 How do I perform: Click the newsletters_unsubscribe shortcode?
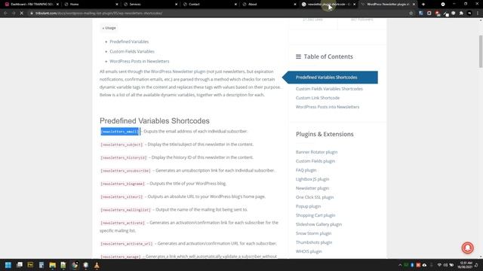pyautogui.click(x=126, y=171)
